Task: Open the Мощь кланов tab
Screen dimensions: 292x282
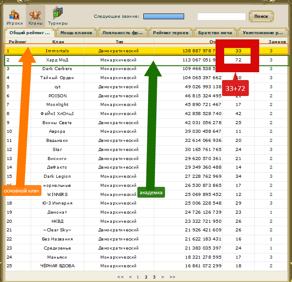Action: click(x=76, y=32)
